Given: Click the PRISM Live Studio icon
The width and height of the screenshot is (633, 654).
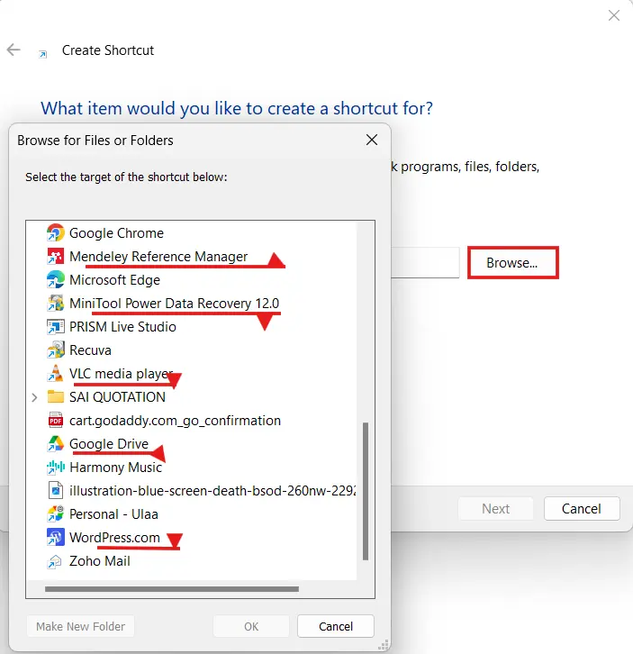Looking at the screenshot, I should pyautogui.click(x=56, y=327).
